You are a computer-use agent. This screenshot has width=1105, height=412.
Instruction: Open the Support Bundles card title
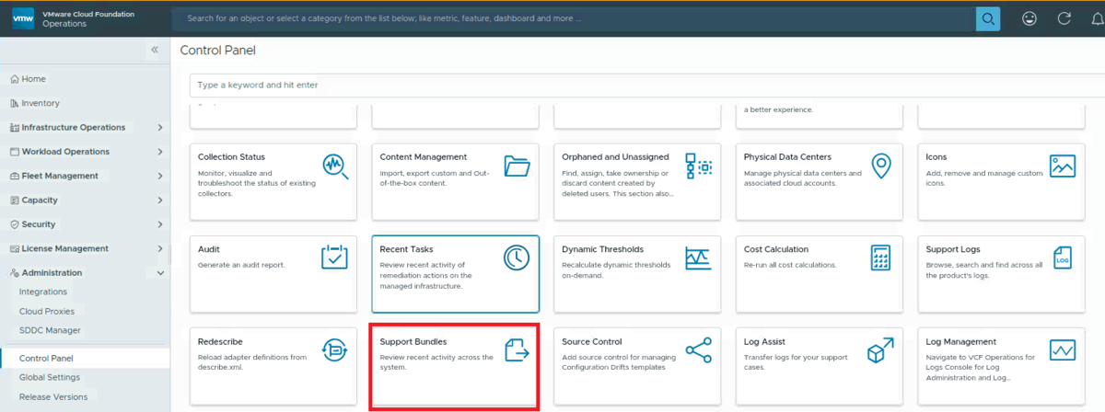click(414, 342)
